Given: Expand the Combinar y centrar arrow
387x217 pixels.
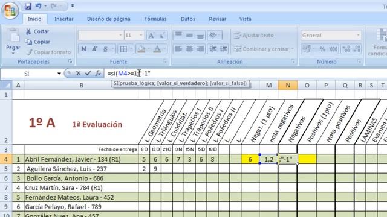Looking at the screenshot, I should click(x=293, y=49).
